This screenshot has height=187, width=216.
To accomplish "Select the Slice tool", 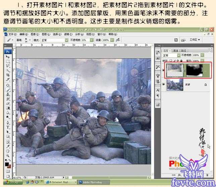I will (x=8, y=80).
